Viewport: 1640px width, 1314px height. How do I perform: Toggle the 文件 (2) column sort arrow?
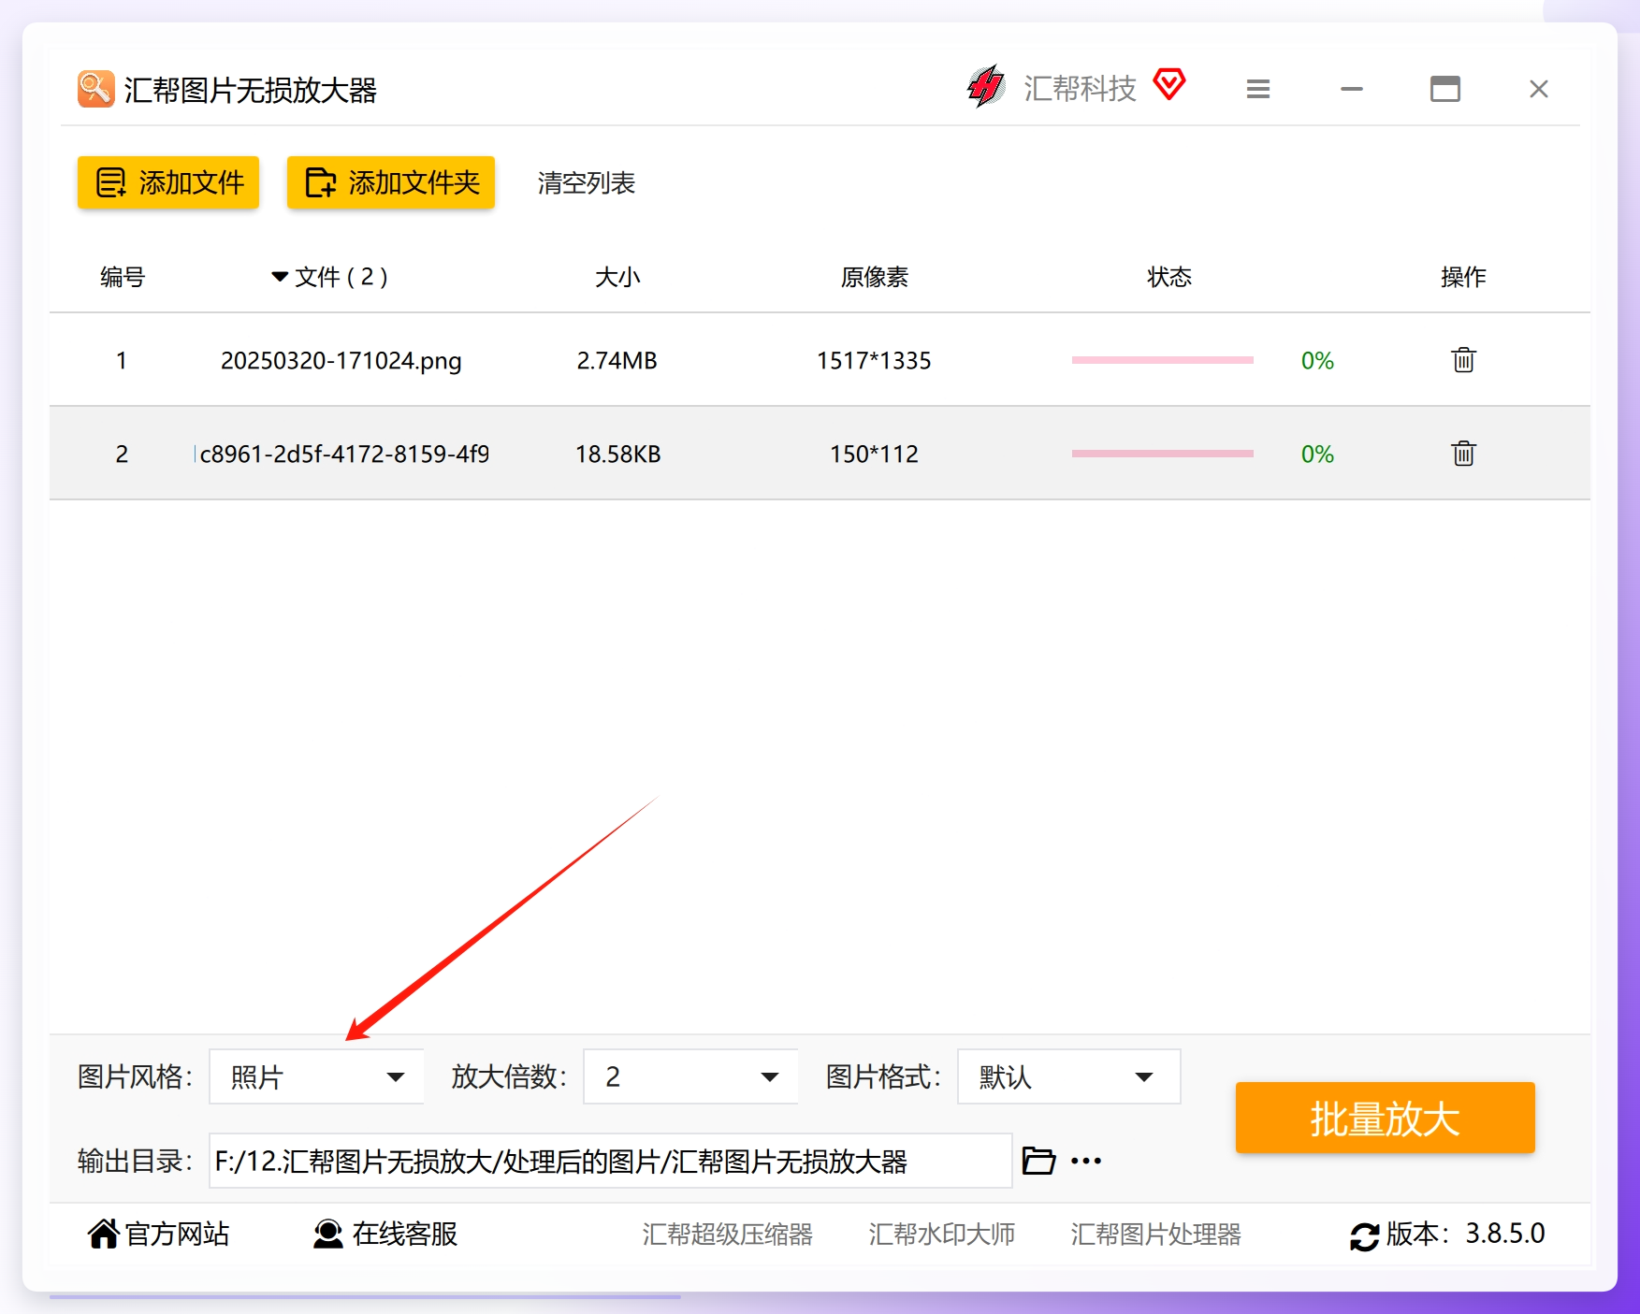click(279, 277)
